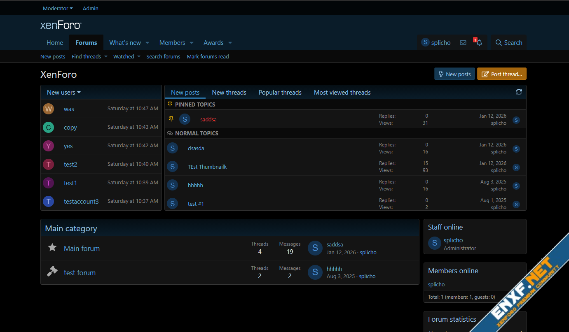Select the Most viewed threads tab
This screenshot has width=569, height=332.
coord(342,93)
